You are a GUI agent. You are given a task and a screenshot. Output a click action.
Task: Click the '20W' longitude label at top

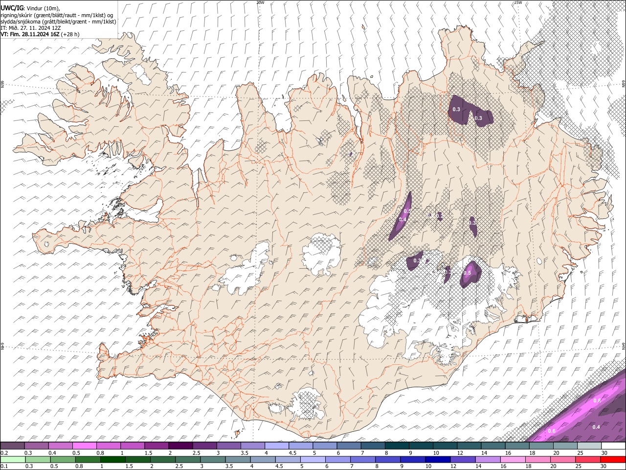pos(260,2)
